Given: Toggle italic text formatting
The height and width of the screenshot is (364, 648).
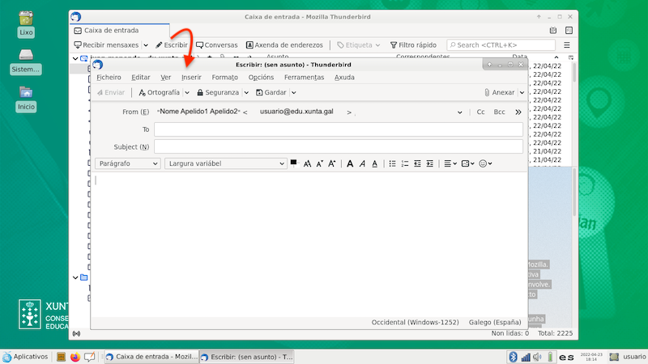Looking at the screenshot, I should tap(361, 163).
